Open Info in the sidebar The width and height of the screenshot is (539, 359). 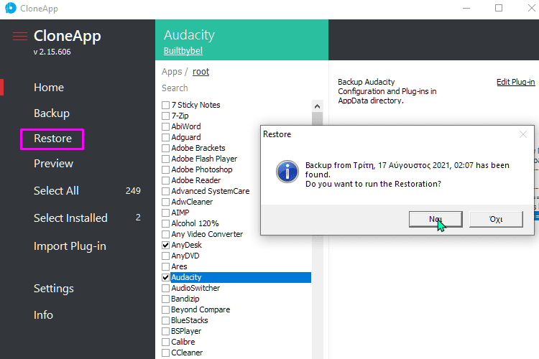tap(43, 314)
